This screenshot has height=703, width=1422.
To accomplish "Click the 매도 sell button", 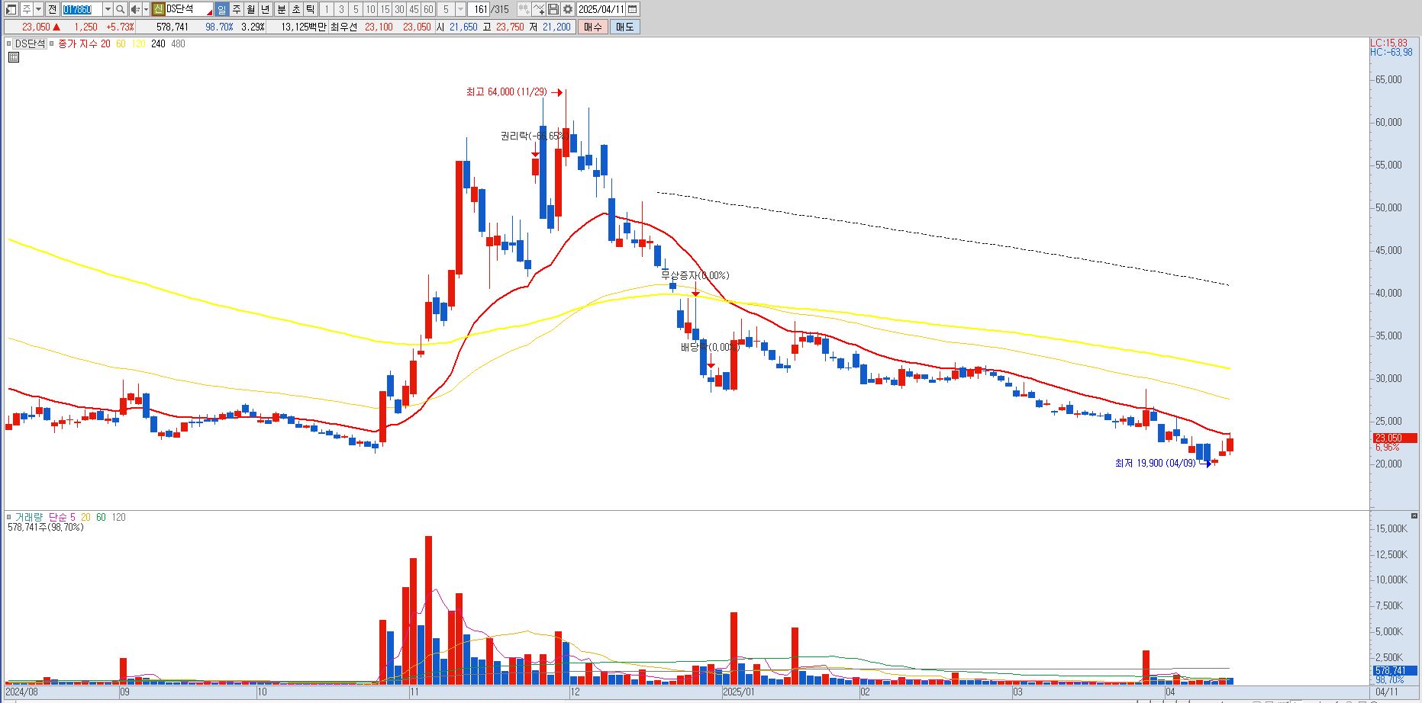I will coord(624,27).
